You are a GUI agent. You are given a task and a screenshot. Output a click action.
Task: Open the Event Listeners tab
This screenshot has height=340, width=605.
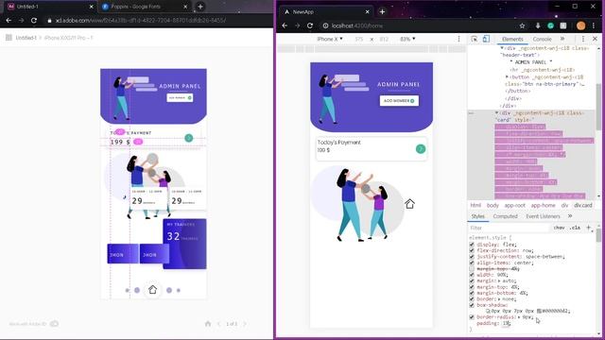(x=543, y=216)
